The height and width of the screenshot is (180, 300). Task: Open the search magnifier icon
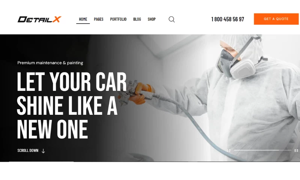pyautogui.click(x=172, y=19)
